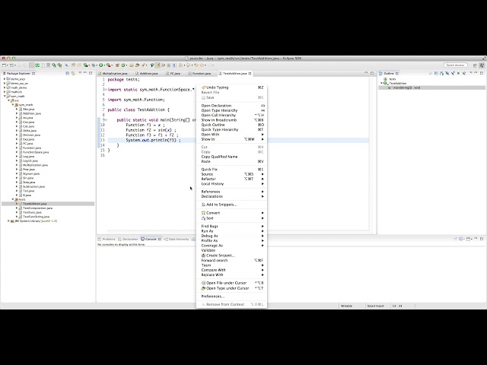487x365 pixels.
Task: Collapse the src folder
Action: pos(8,100)
